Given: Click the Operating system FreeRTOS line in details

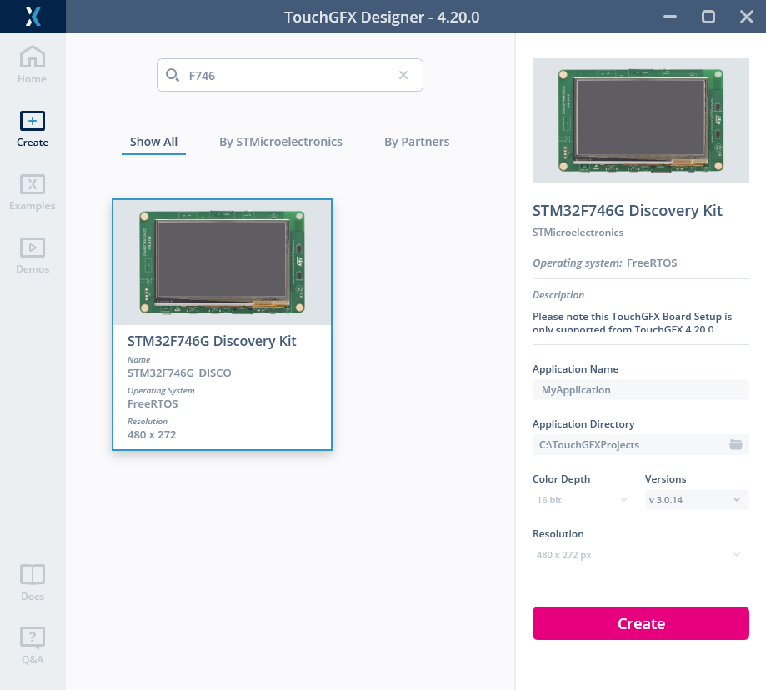Looking at the screenshot, I should pos(605,262).
